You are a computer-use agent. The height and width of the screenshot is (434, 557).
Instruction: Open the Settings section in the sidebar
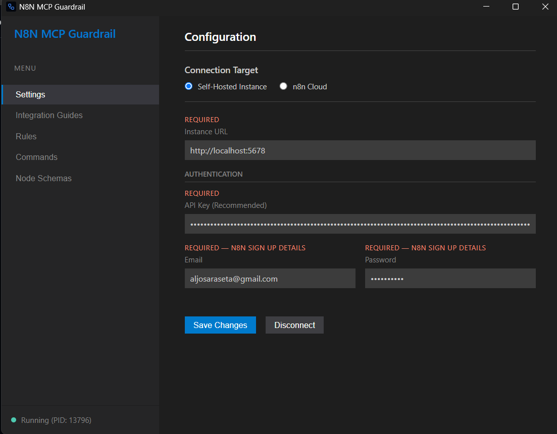coord(30,94)
